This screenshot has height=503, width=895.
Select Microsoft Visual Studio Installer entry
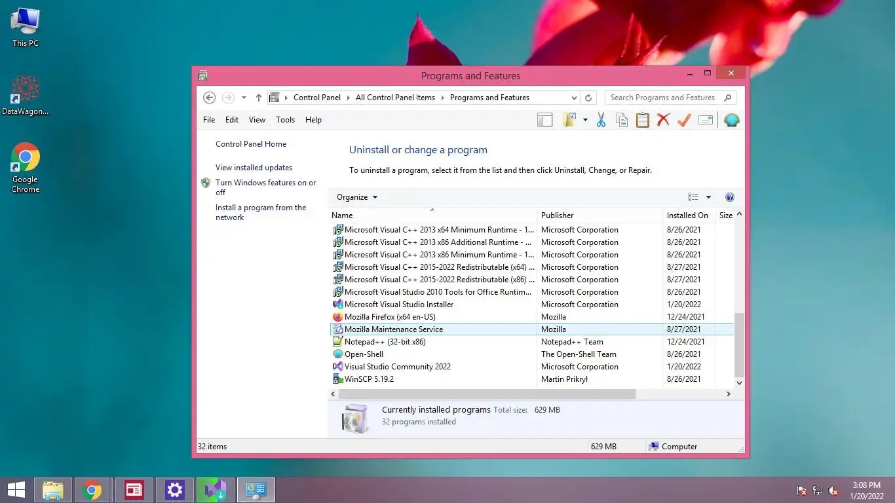pyautogui.click(x=532, y=305)
